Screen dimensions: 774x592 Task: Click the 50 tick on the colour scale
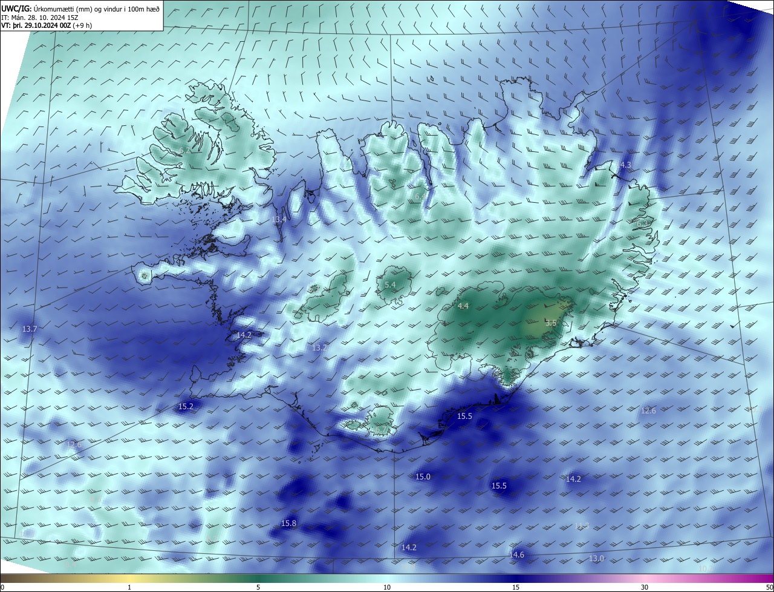pyautogui.click(x=769, y=587)
